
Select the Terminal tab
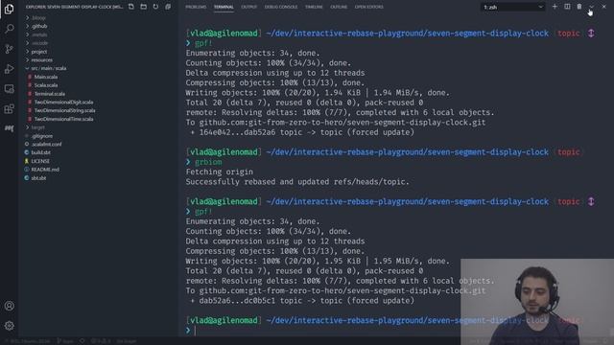pyautogui.click(x=224, y=7)
